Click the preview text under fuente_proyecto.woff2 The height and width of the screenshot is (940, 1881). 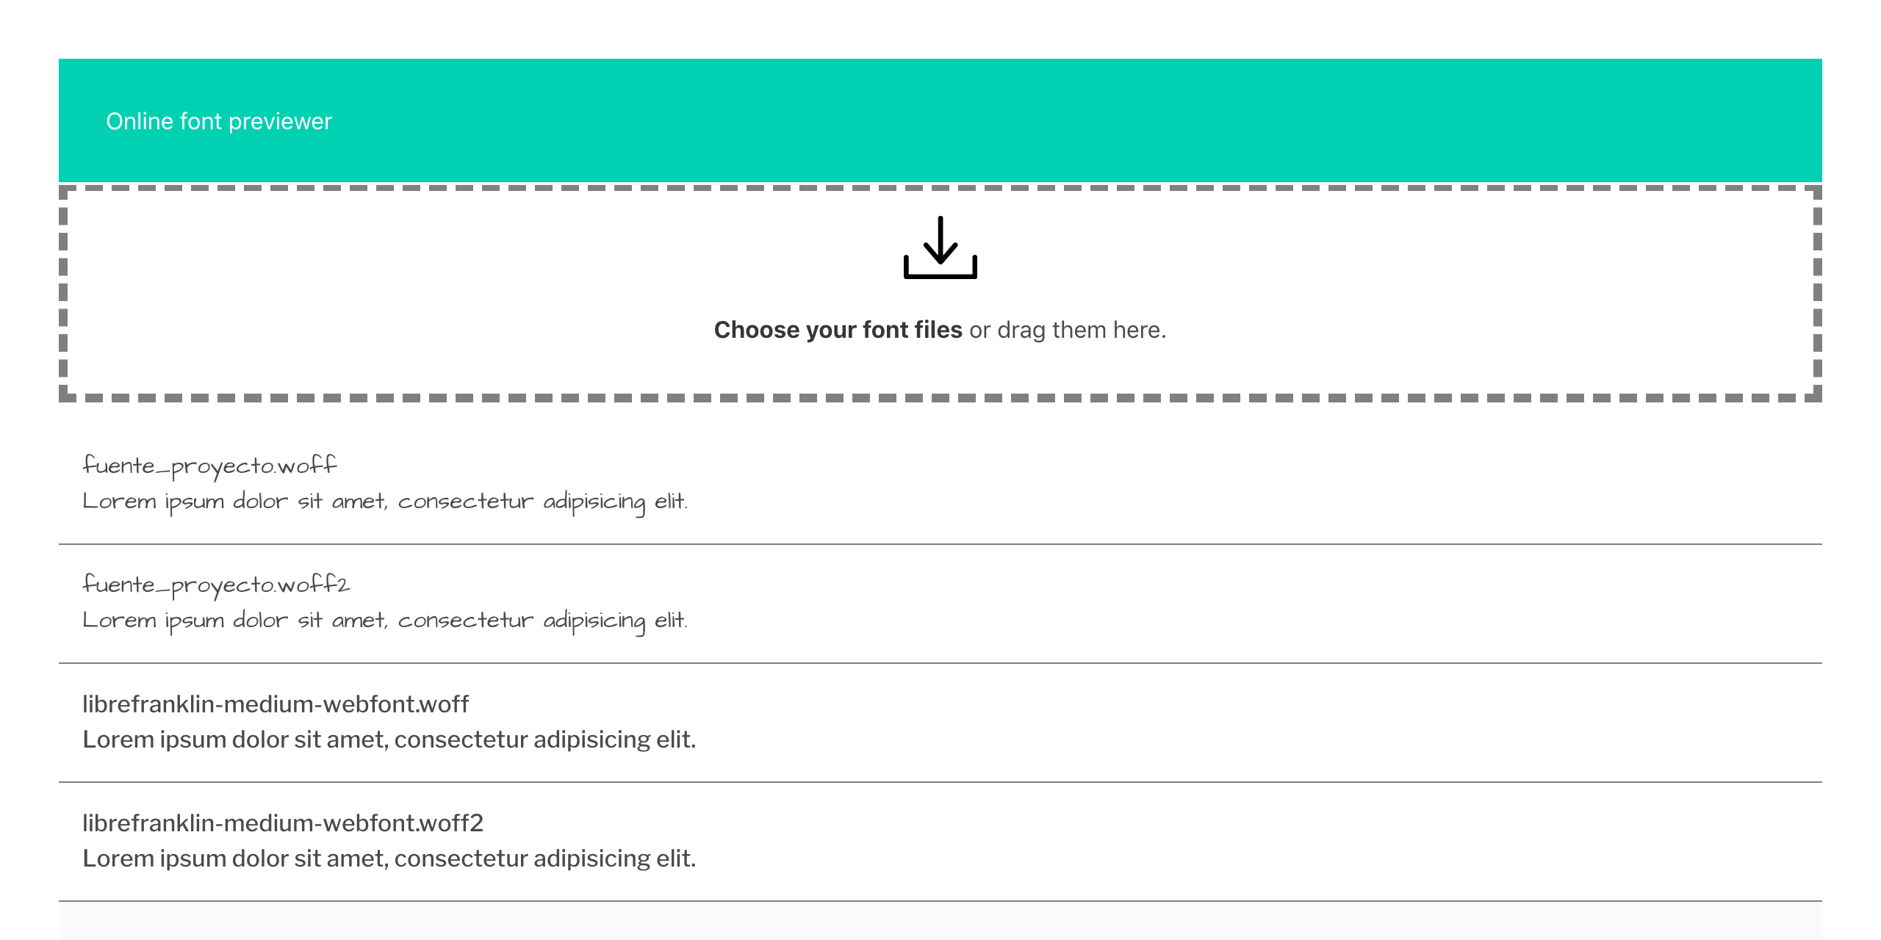(x=386, y=621)
